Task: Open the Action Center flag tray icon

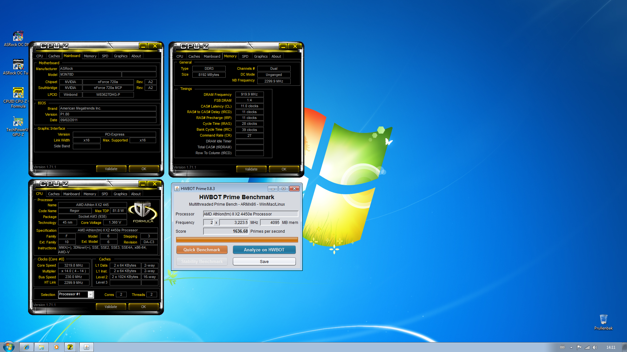Action: pyautogui.click(x=579, y=347)
